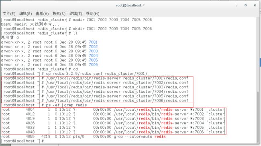Close the root@localhost terminal window

click(255, 6)
